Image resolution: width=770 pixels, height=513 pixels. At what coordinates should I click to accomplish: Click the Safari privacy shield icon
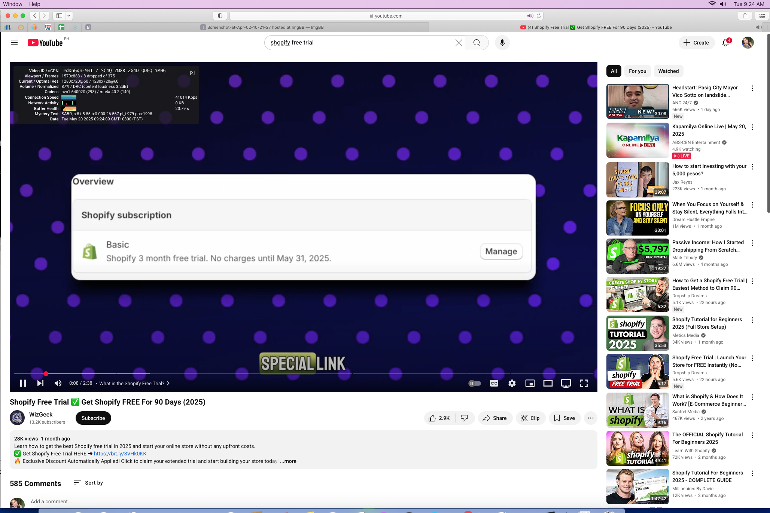pos(220,16)
